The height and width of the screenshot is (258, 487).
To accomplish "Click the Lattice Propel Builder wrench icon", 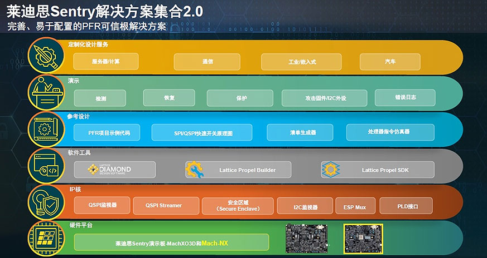I will tap(195, 170).
